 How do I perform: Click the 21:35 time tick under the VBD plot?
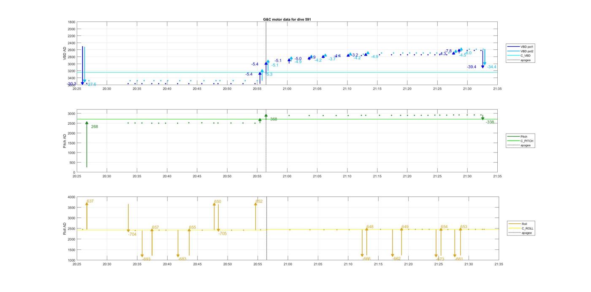coord(497,88)
